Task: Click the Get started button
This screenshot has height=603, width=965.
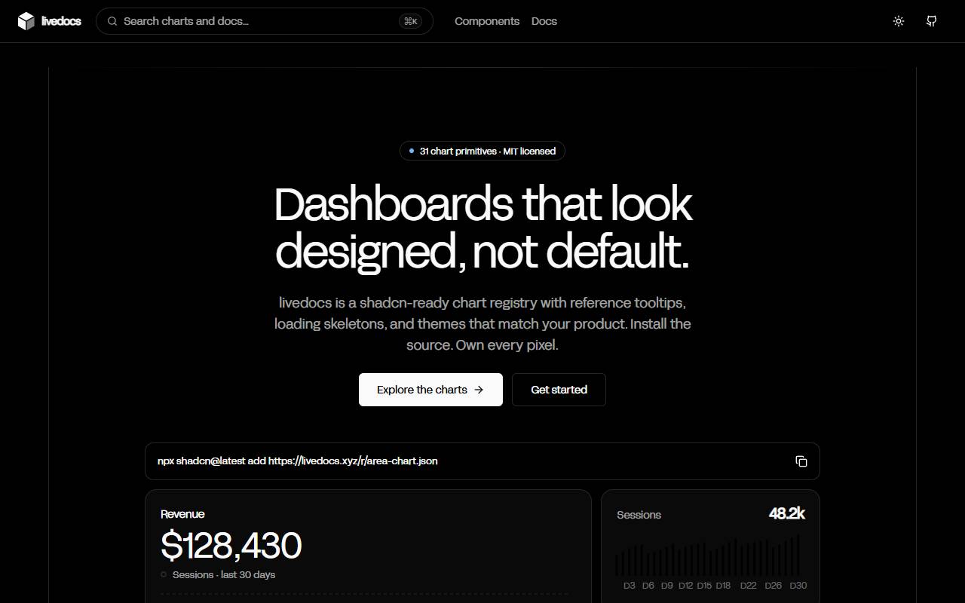Action: 559,390
